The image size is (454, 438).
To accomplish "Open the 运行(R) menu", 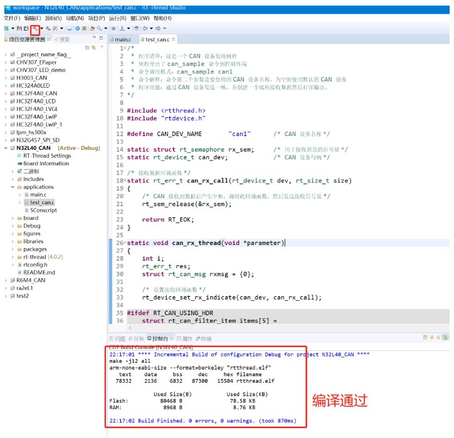I will (117, 18).
